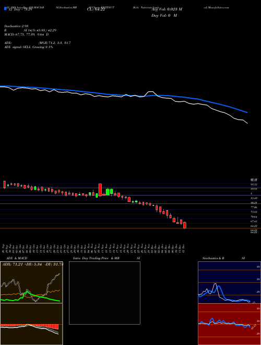Click the blue 12-day SMA legend square
This screenshot has width=261, height=345.
click(6, 9)
